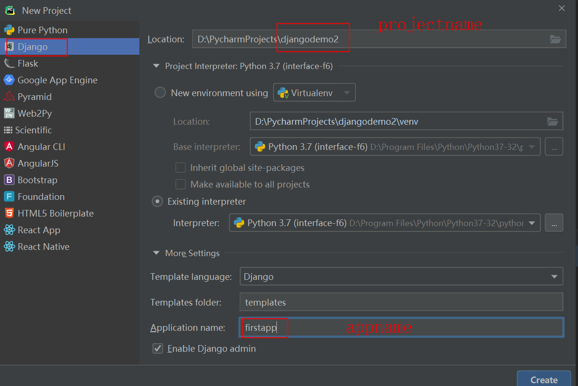Viewport: 578px width, 386px height.
Task: Click the Angular CLI icon
Action: [x=9, y=147]
